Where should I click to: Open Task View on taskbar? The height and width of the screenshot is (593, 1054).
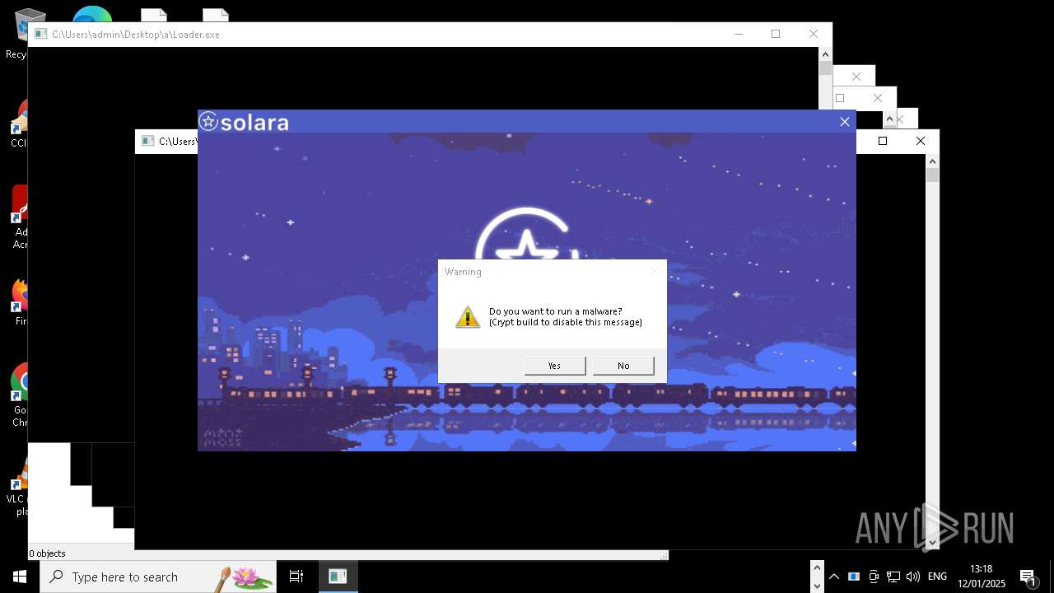[x=296, y=577]
